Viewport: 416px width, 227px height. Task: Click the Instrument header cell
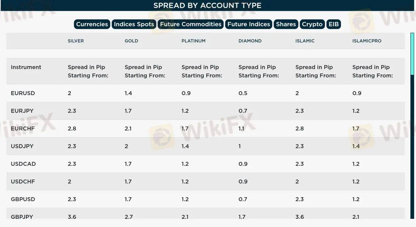(x=26, y=67)
